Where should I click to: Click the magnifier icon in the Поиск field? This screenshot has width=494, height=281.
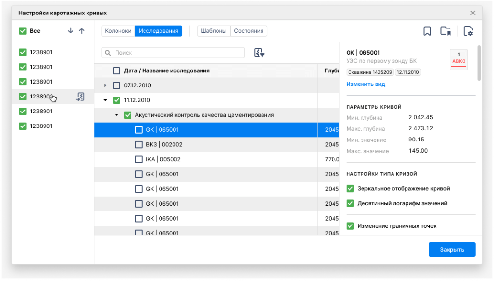click(108, 53)
